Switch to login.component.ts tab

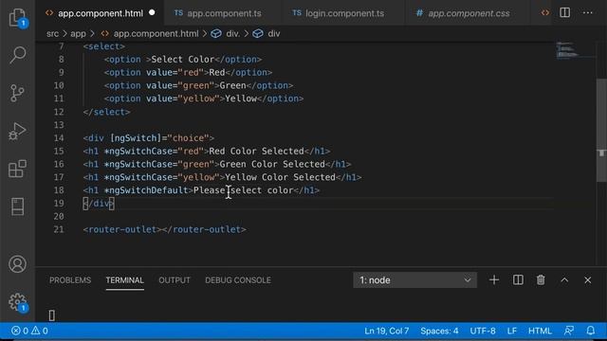pos(344,13)
